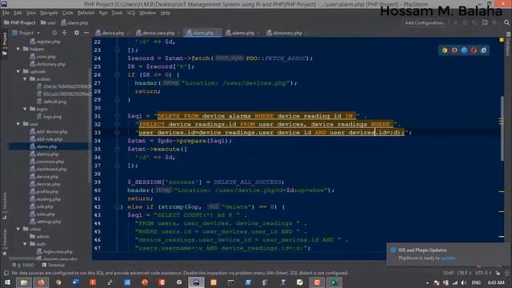Image resolution: width=512 pixels, height=288 pixels.
Task: Click the inspection status indicator above scrollbar
Action: pyautogui.click(x=502, y=40)
